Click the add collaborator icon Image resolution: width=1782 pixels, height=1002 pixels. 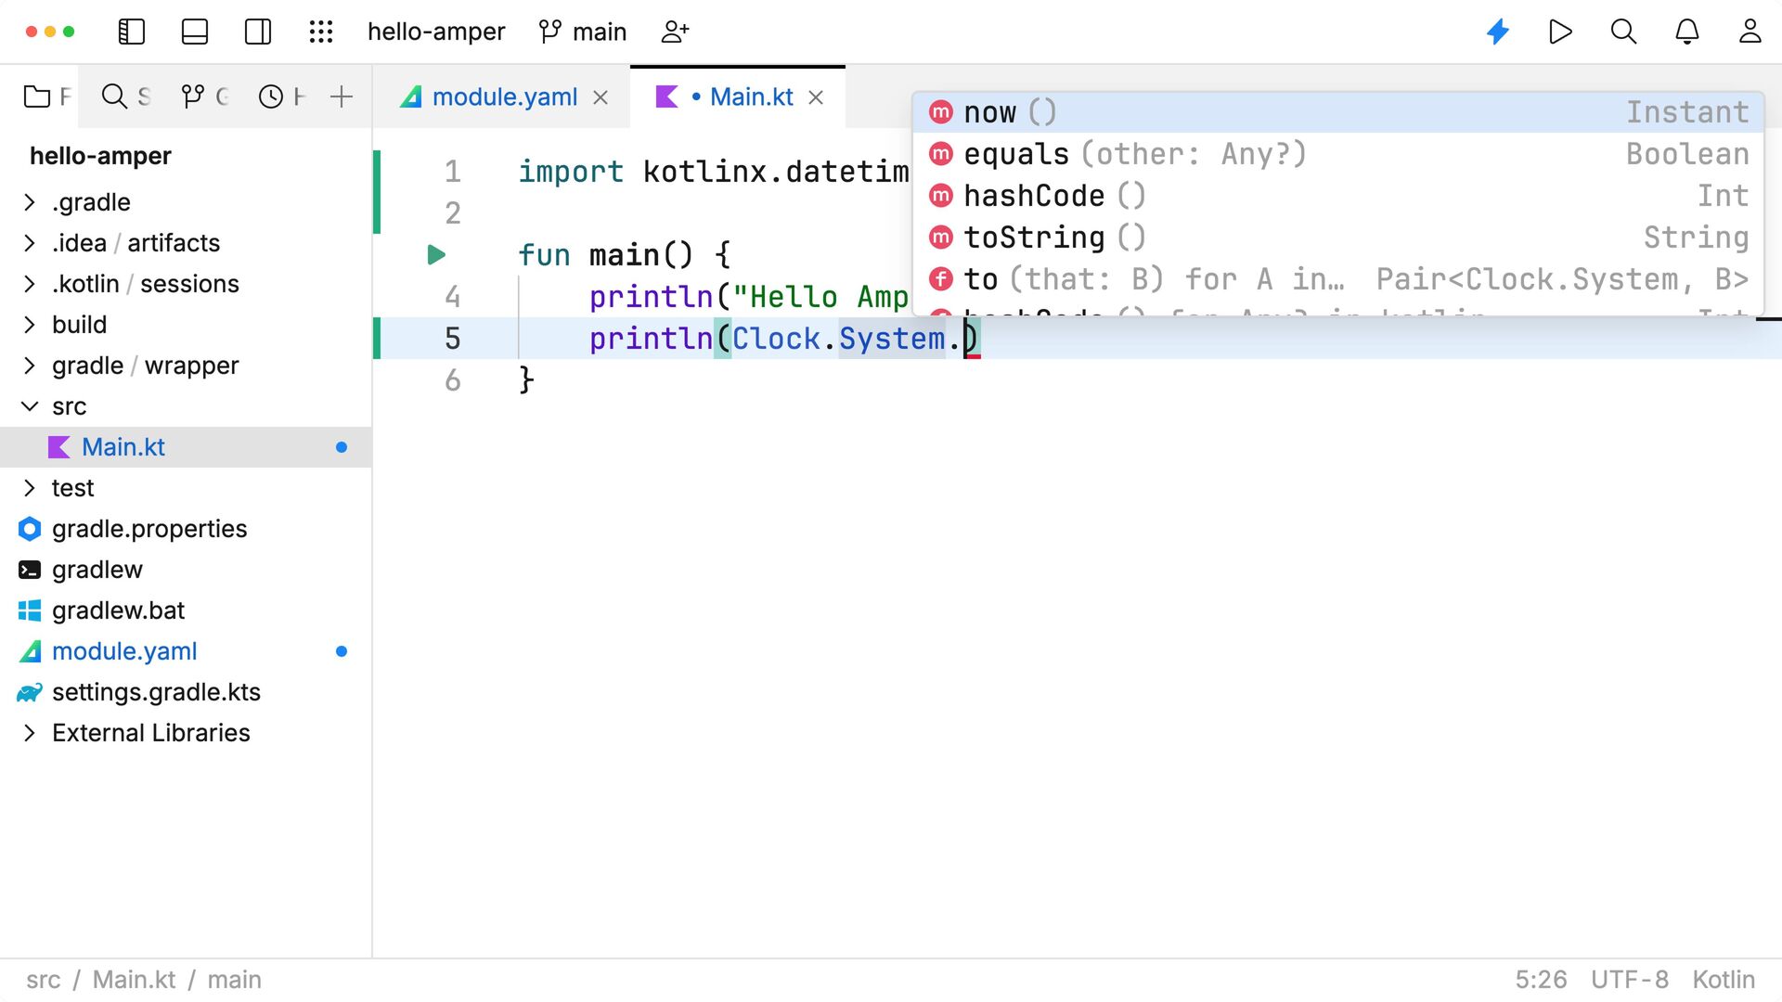click(x=675, y=32)
